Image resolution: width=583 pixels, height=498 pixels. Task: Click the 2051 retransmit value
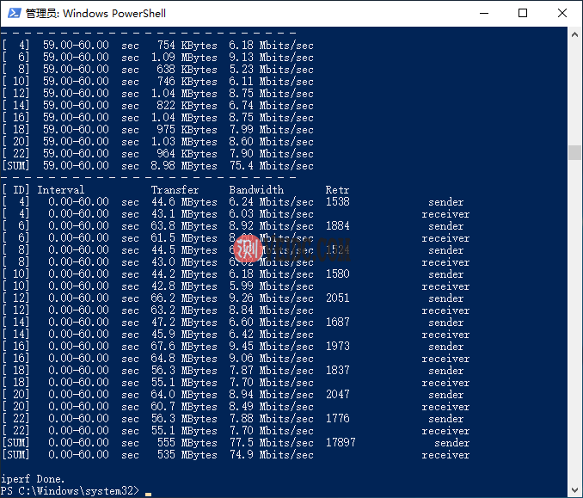click(x=338, y=298)
